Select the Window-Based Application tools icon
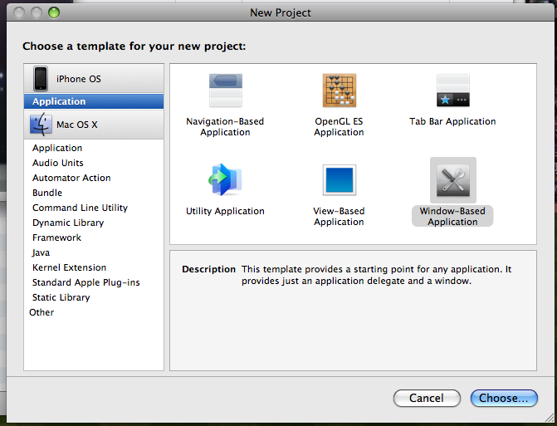The image size is (557, 426). point(453,180)
